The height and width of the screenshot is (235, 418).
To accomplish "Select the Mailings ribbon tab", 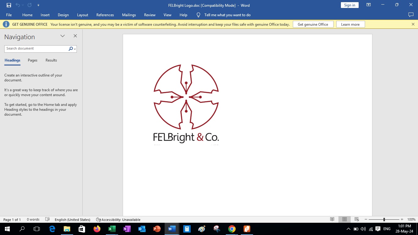I will tap(129, 15).
